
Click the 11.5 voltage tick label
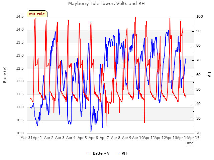tap(20, 94)
